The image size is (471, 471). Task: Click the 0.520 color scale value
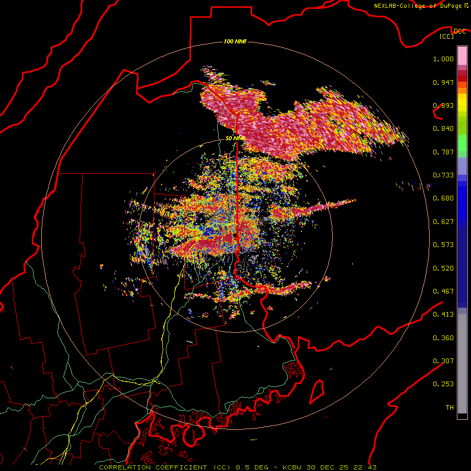click(443, 268)
